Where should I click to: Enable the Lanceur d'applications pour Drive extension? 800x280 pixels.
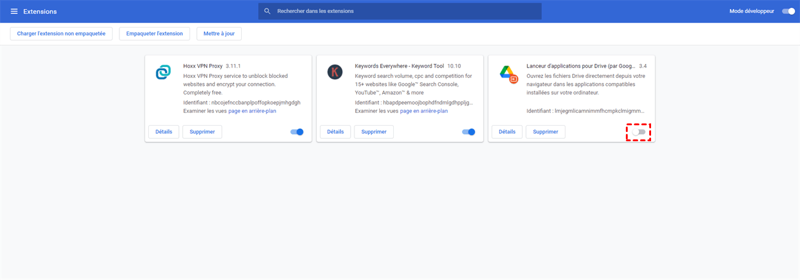tap(639, 132)
